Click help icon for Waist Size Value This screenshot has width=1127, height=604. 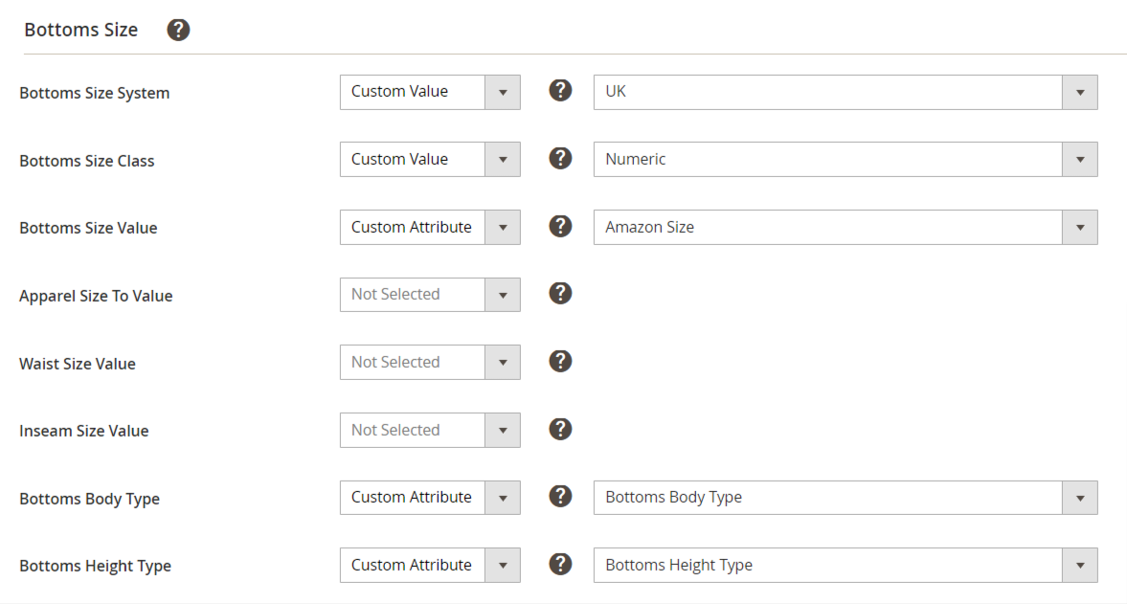coord(561,362)
